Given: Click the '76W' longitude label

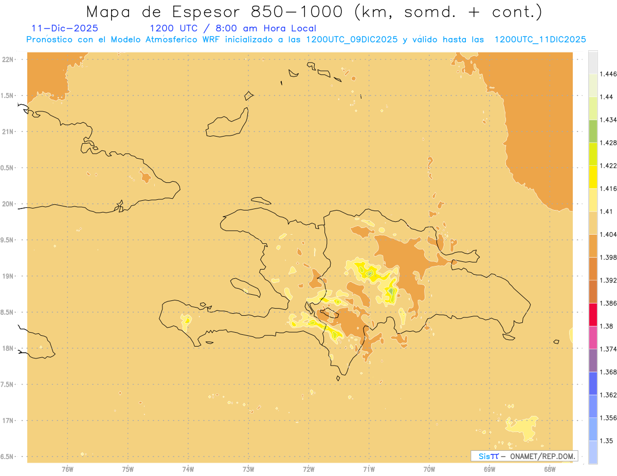Looking at the screenshot, I should [x=67, y=469].
